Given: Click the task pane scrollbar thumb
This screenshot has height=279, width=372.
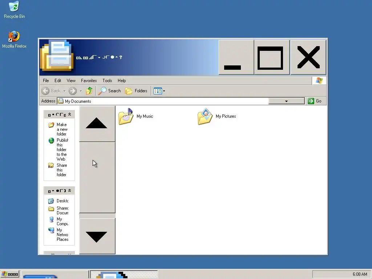Looking at the screenshot, I should coord(97,177).
